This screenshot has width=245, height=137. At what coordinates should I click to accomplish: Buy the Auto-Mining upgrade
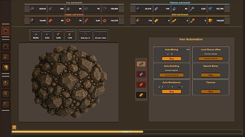point(172,58)
